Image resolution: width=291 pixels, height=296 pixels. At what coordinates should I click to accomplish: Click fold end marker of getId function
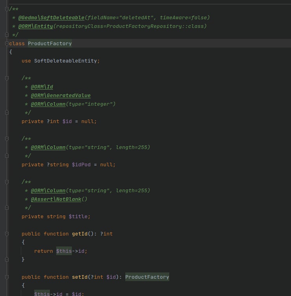coord(7,259)
